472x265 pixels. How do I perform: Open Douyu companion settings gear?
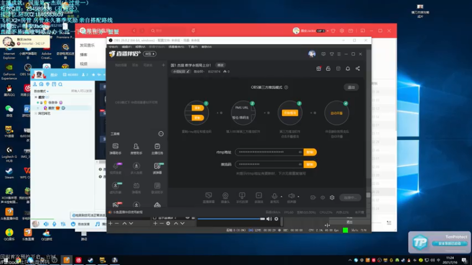click(x=332, y=197)
